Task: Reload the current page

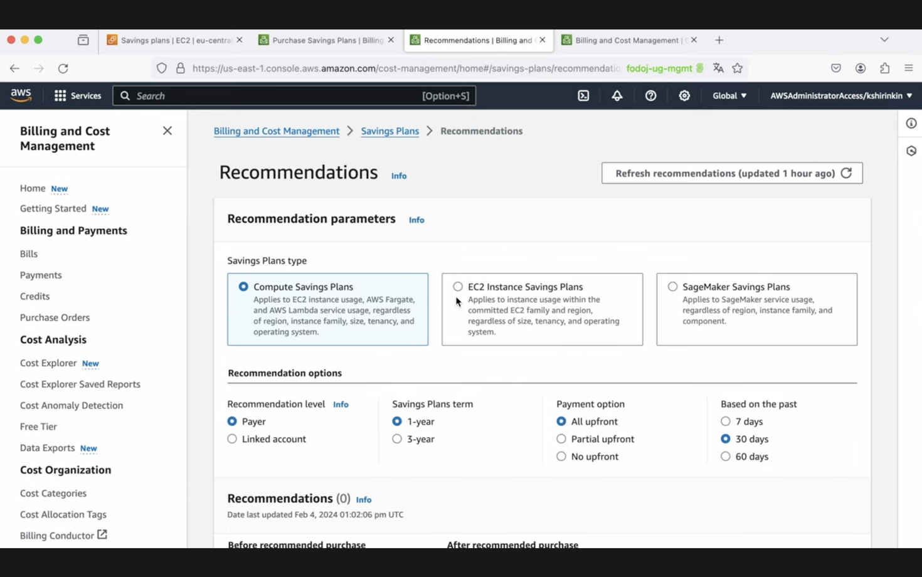Action: [x=63, y=68]
